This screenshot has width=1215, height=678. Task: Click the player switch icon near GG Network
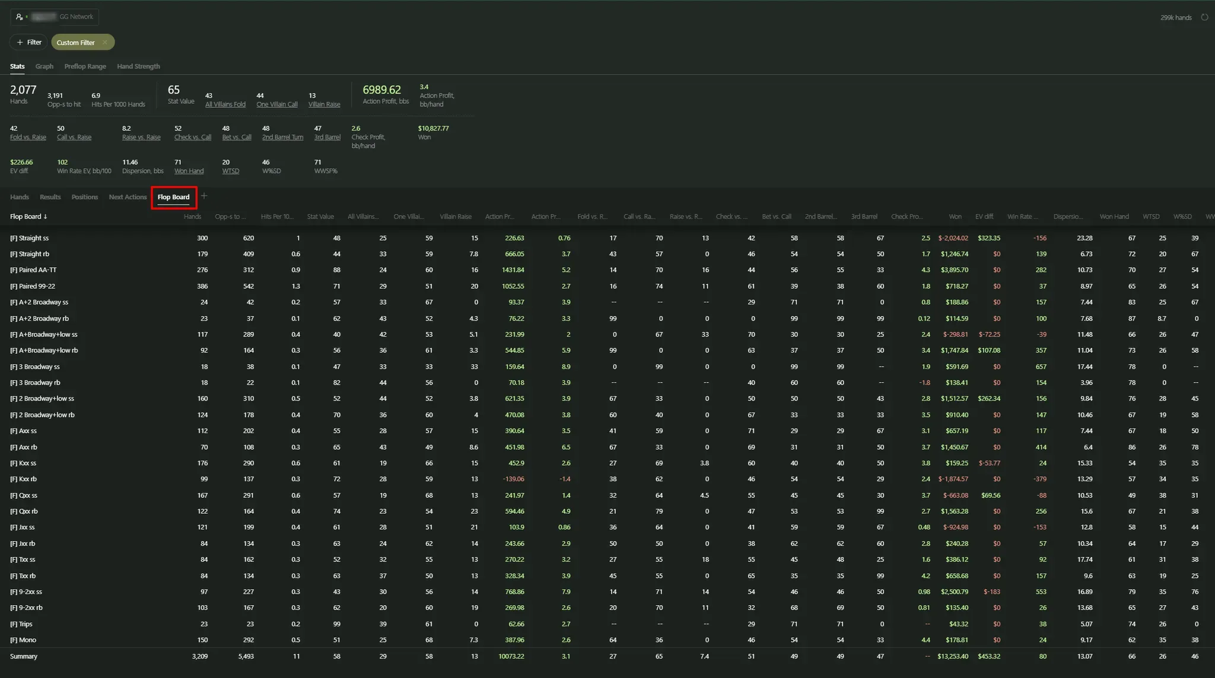[x=19, y=17]
